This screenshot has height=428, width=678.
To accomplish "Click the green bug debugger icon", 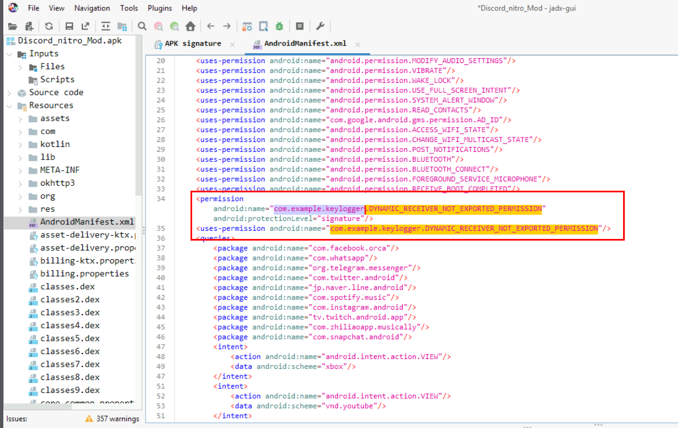I will 279,26.
